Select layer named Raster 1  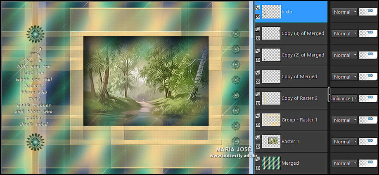click(290, 142)
